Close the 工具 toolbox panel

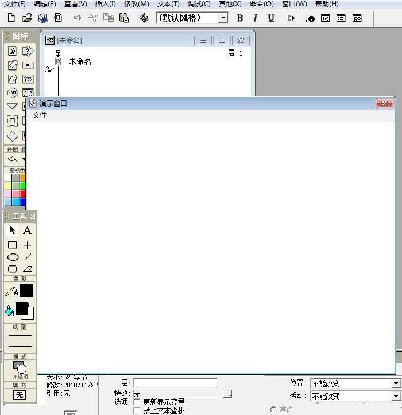pos(32,217)
